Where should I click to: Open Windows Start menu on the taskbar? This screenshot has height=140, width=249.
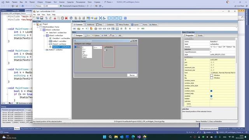[105, 137]
